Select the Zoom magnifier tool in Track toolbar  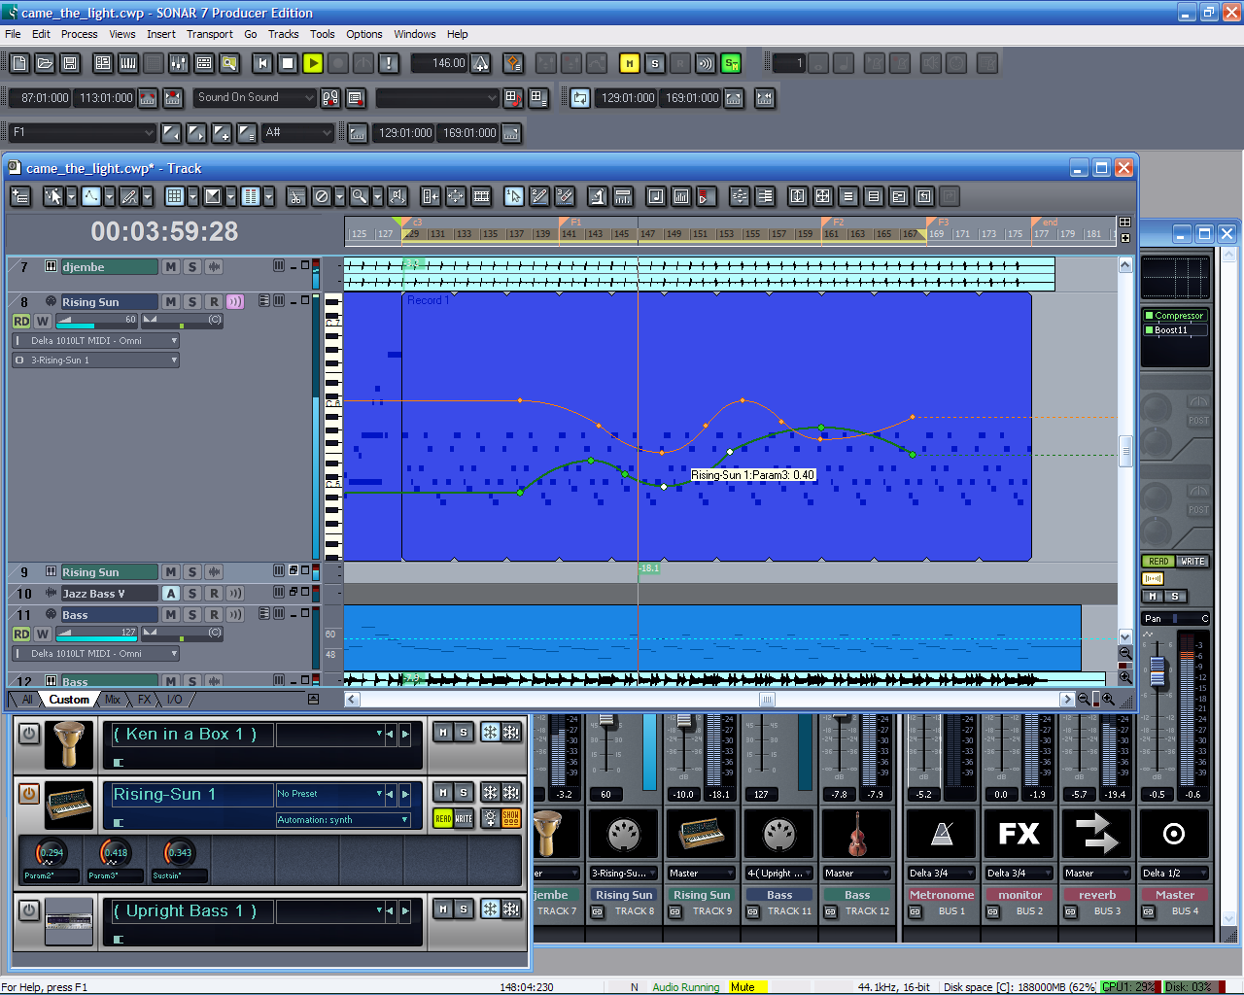coord(360,196)
